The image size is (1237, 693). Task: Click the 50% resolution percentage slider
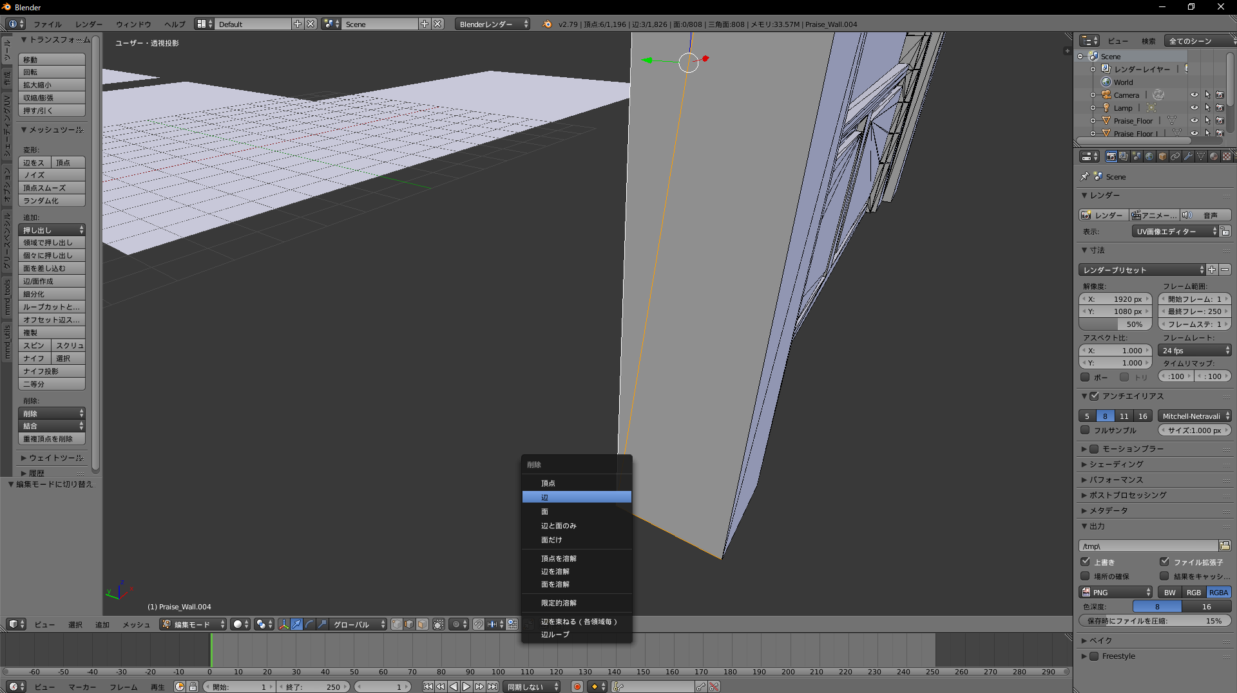1115,324
